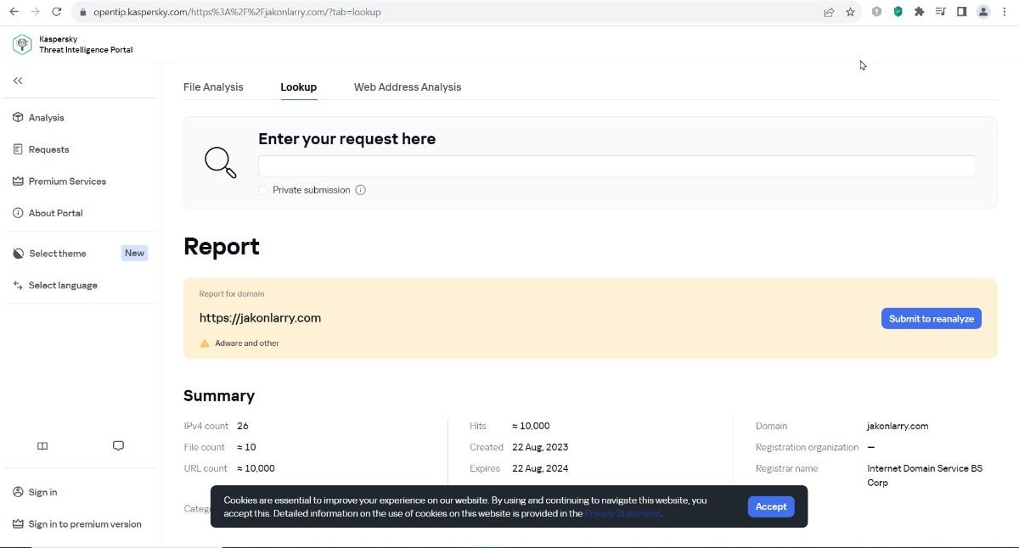Click the Select language translate icon
The width and height of the screenshot is (1019, 548).
(18, 286)
